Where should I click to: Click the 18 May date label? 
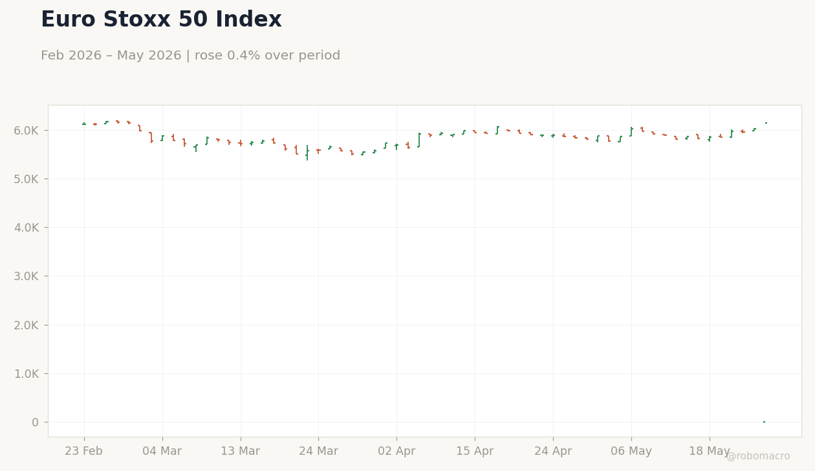[x=710, y=451]
